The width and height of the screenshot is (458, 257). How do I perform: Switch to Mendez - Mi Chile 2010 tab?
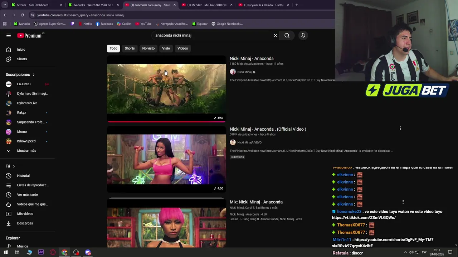click(208, 5)
